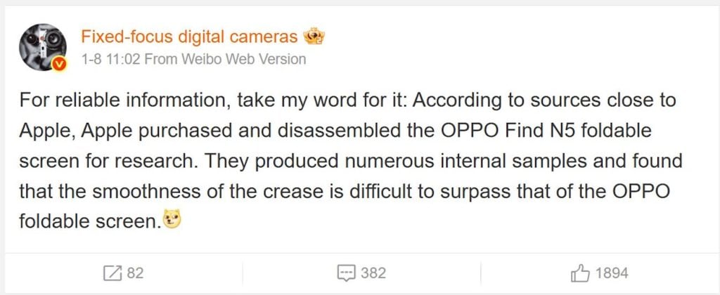Click the crown badge next to username
The width and height of the screenshot is (720, 295).
[x=313, y=37]
